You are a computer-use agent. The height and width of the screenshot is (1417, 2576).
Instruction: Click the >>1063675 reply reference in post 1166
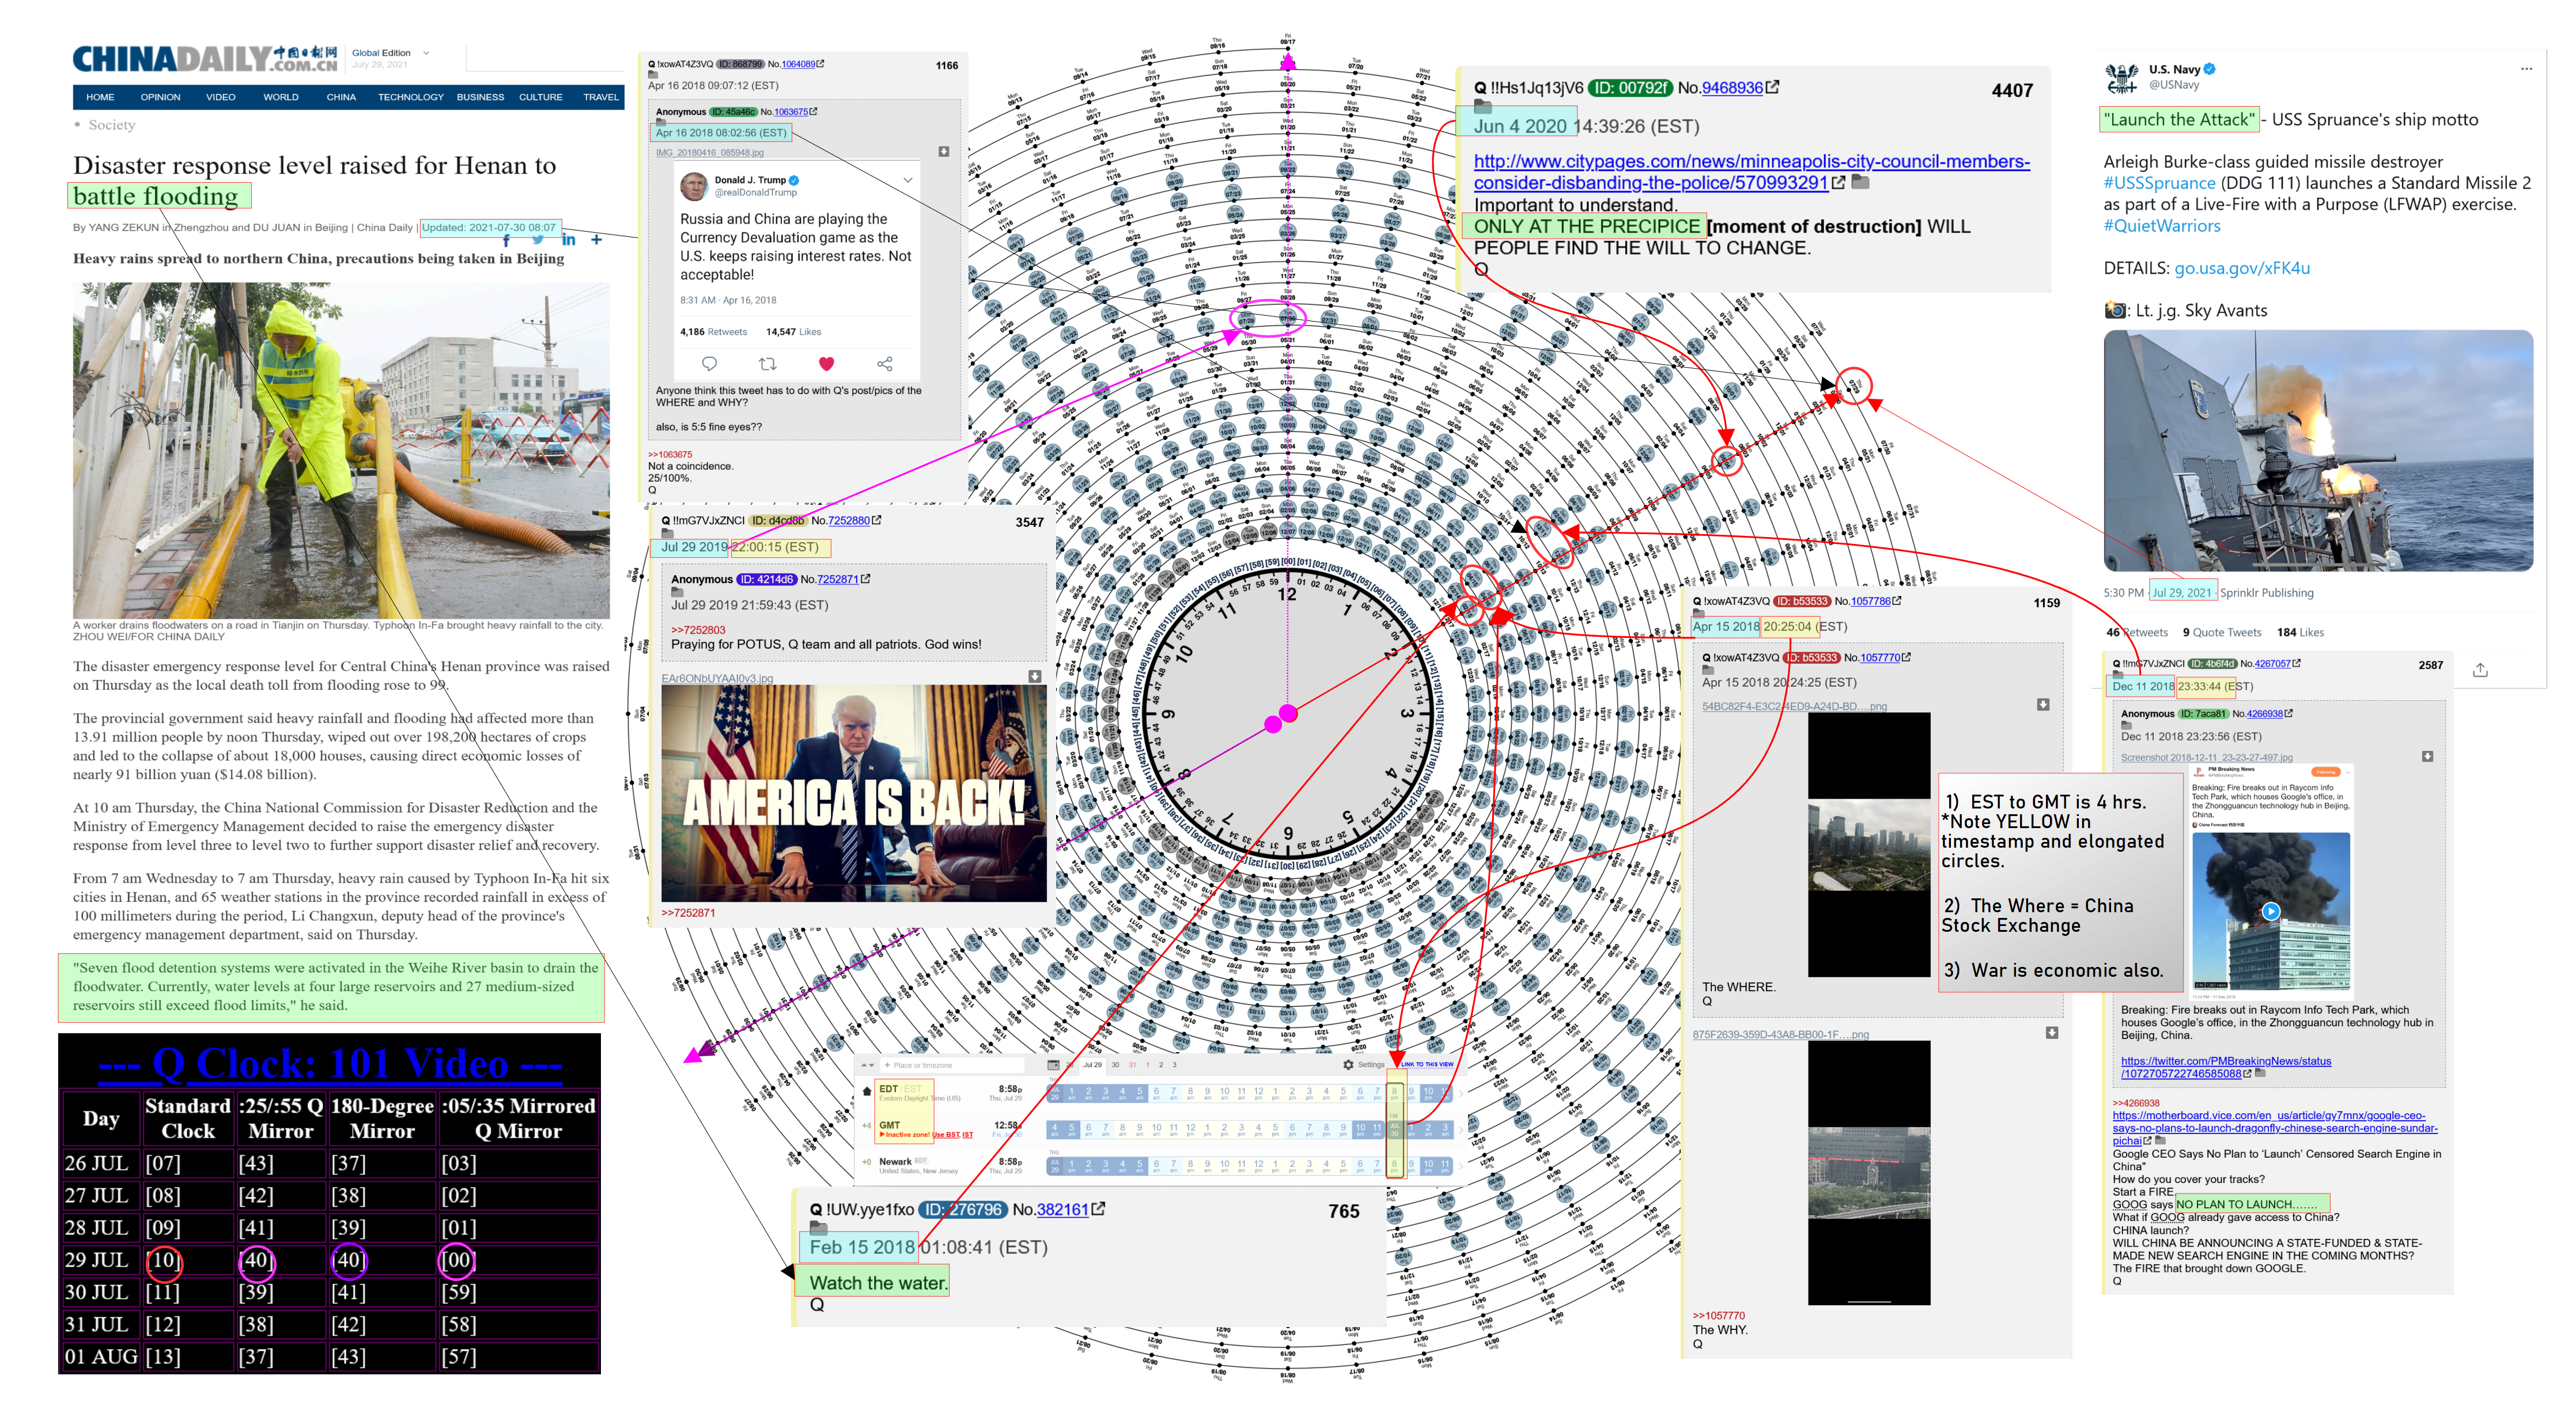point(670,454)
